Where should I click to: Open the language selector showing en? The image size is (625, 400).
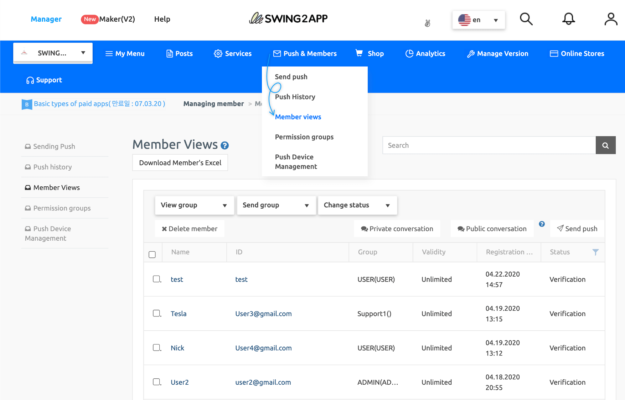(x=478, y=20)
